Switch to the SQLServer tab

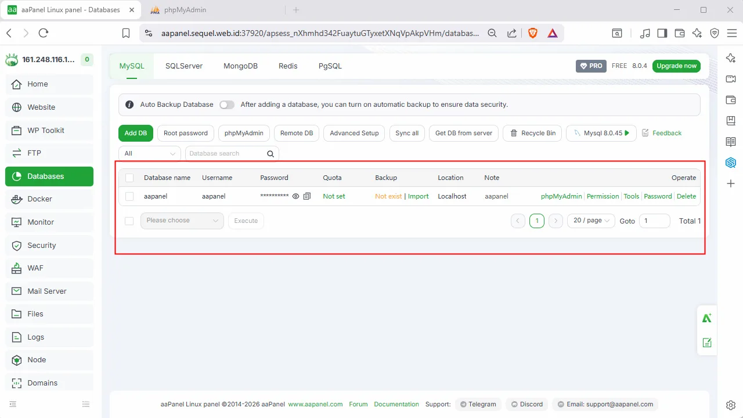[184, 66]
